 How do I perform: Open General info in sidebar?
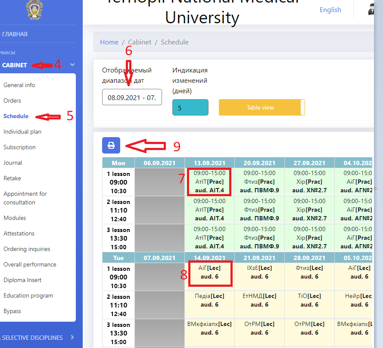tap(19, 85)
